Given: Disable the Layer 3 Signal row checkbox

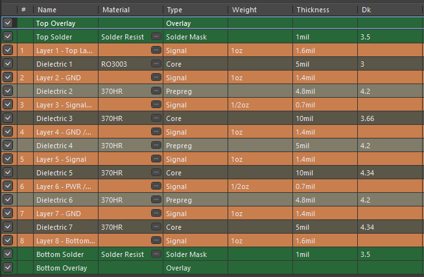Looking at the screenshot, I should pos(8,105).
